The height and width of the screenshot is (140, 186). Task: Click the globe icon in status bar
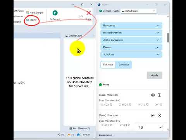pyautogui.click(x=78, y=135)
